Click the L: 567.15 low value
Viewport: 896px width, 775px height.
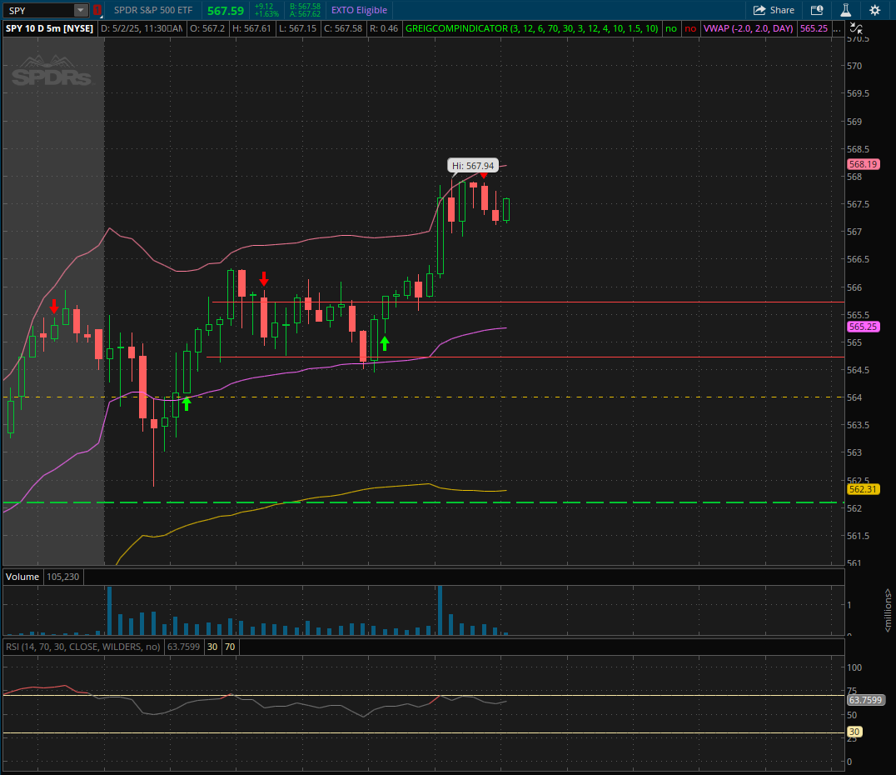(298, 28)
